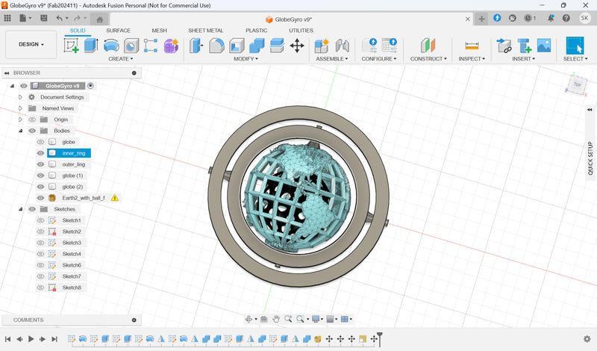Select the Insert Derive tool
The height and width of the screenshot is (351, 597).
pyautogui.click(x=504, y=46)
